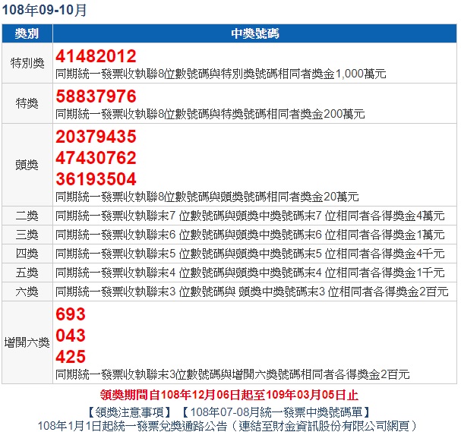Select additional sixth prize number 425
The width and height of the screenshot is (461, 432).
pos(71,357)
